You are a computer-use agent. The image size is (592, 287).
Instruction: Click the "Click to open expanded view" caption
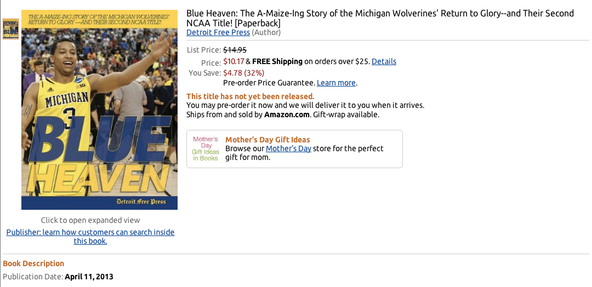point(90,220)
